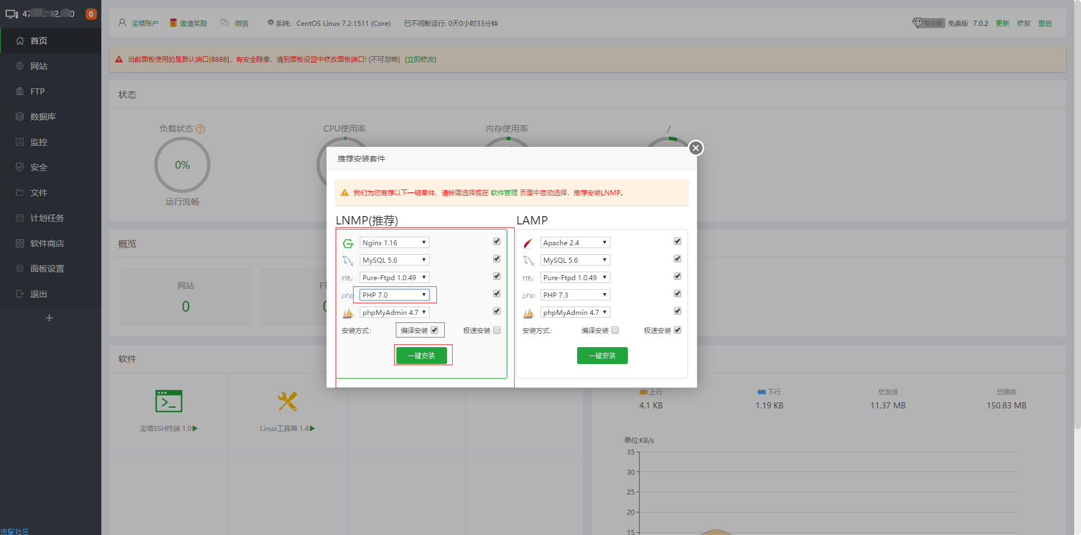
Task: Close the 推荐安装套件 dialog
Action: (696, 148)
